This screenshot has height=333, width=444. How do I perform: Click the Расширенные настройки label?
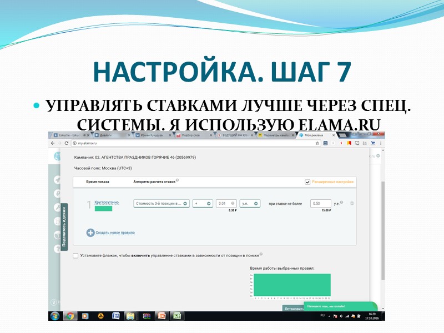332,182
